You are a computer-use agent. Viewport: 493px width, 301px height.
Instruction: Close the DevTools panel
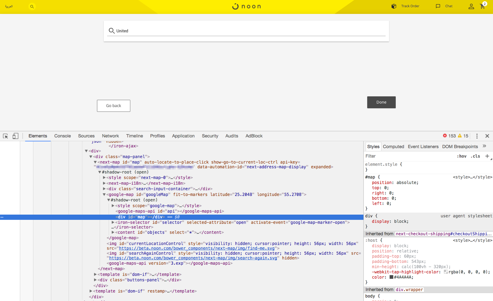(x=487, y=136)
